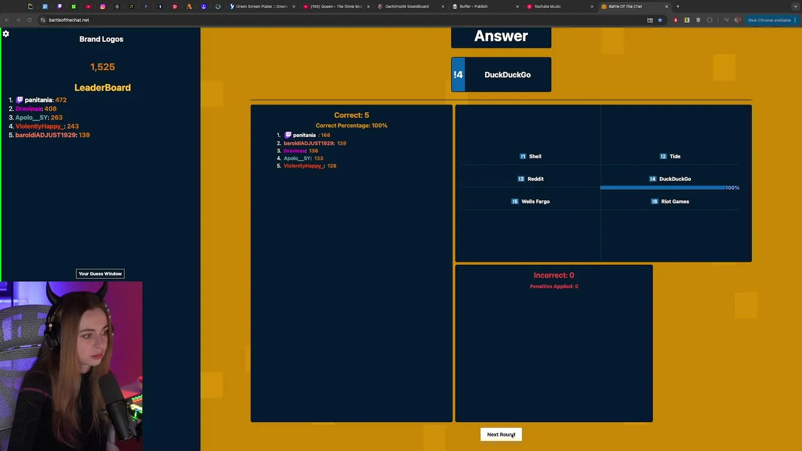
Task: Click the streamer webcam thumbnail
Action: 71,366
